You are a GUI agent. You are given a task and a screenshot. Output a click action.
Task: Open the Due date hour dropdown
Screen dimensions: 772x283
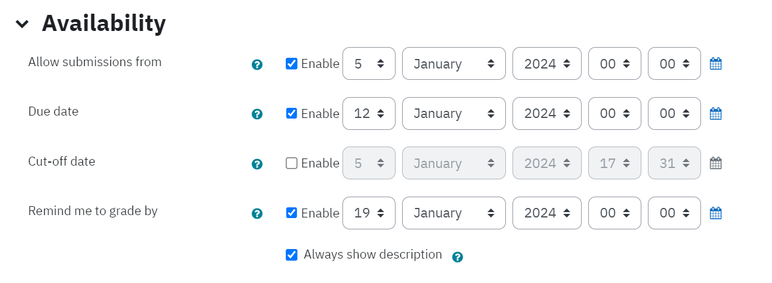[x=614, y=113]
